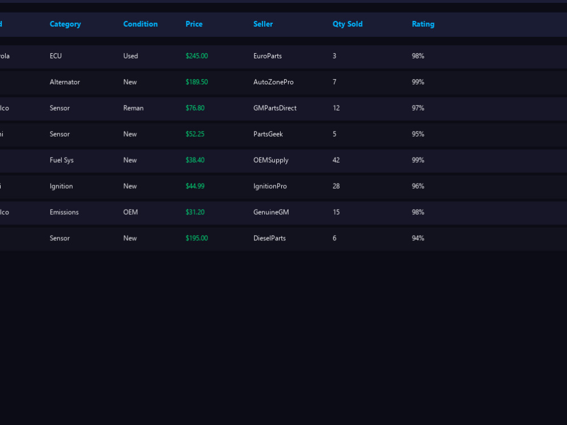This screenshot has height=425, width=567.
Task: Click the $44.99 price
Action: 195,186
